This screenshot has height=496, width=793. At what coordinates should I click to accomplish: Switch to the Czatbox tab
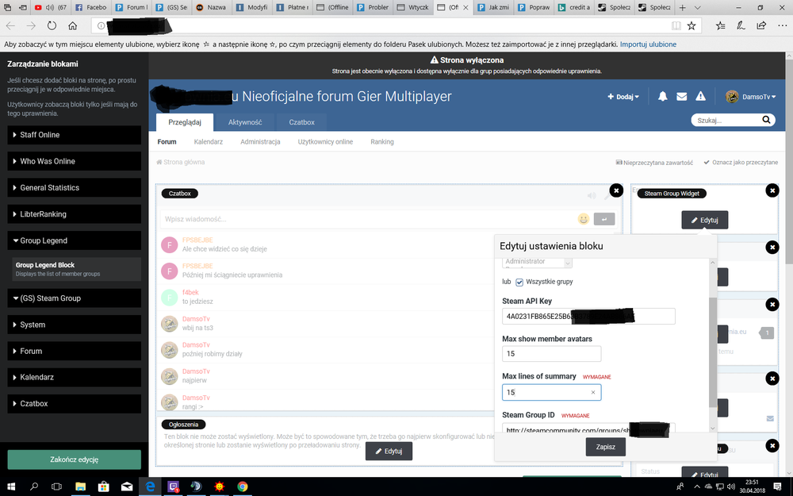coord(301,122)
